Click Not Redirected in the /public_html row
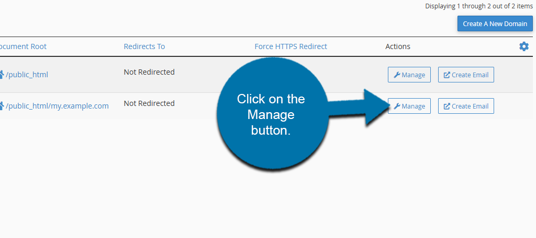 149,72
